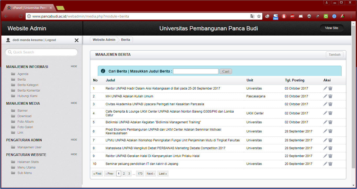Click the trash delete icon for news row 2

[x=330, y=96]
